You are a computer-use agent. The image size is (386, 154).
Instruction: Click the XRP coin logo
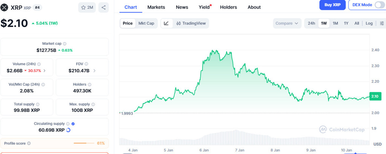coord(5,7)
